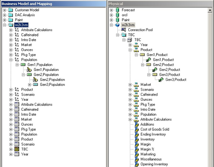Select Intro Date in Physical tree
The width and height of the screenshot is (214, 167).
point(148,109)
